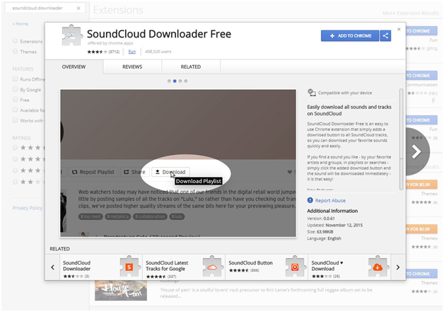Viewport: 444px width, 312px height.
Task: Select the five-star rating filter radio
Action: coord(16,148)
